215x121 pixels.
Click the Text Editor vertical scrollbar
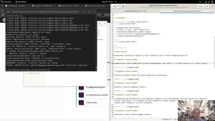pos(214,52)
